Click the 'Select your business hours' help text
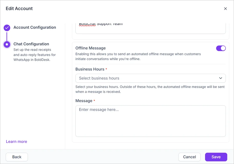The height and width of the screenshot is (164, 234). 150,89
